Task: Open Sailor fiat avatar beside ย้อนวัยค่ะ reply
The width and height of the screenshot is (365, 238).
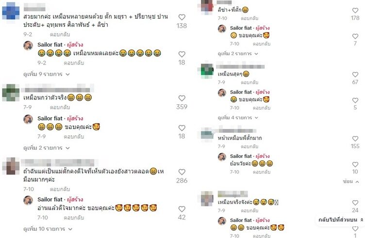Action: pyautogui.click(x=222, y=157)
